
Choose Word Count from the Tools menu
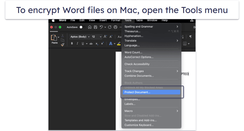pyautogui.click(x=133, y=52)
